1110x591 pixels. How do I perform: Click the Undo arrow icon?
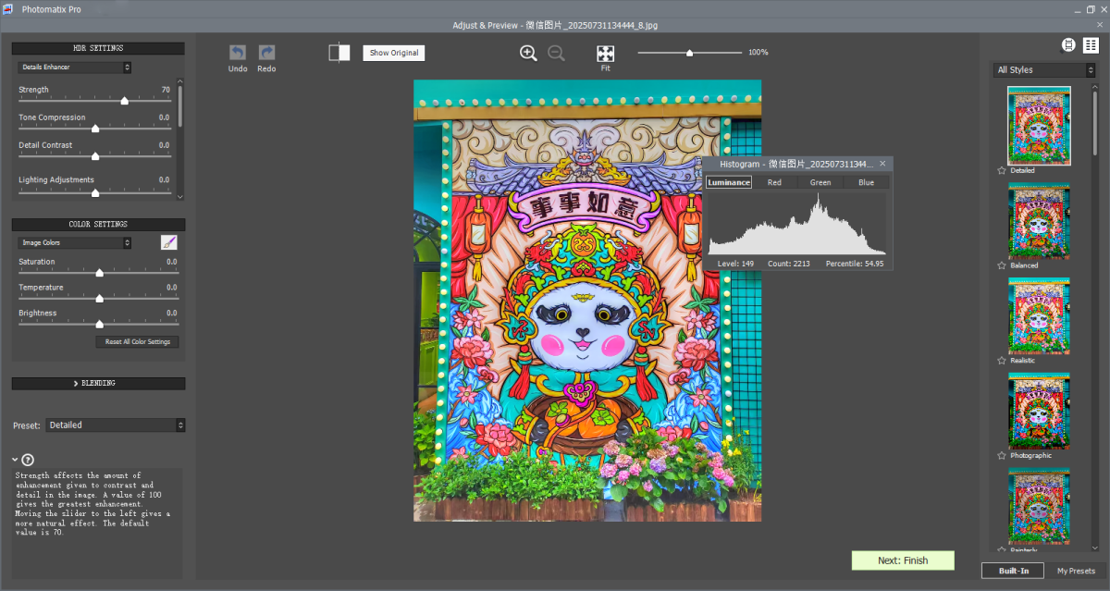click(238, 54)
